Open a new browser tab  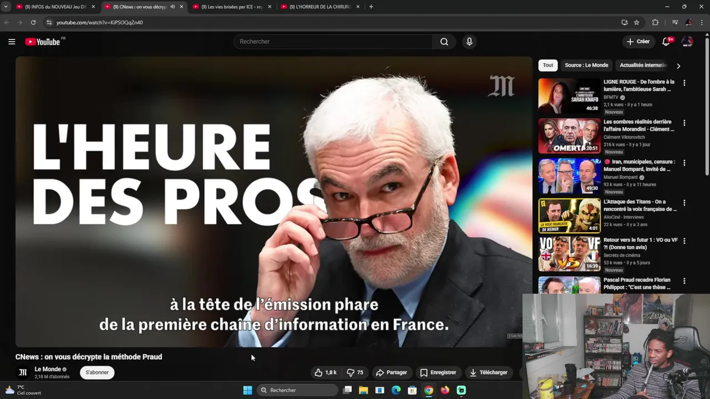(x=371, y=7)
